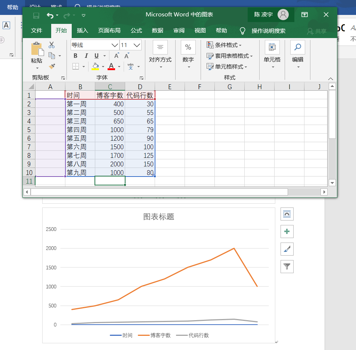Toggle Underline formatting
Screen dimensions: 356x350
tap(96, 56)
